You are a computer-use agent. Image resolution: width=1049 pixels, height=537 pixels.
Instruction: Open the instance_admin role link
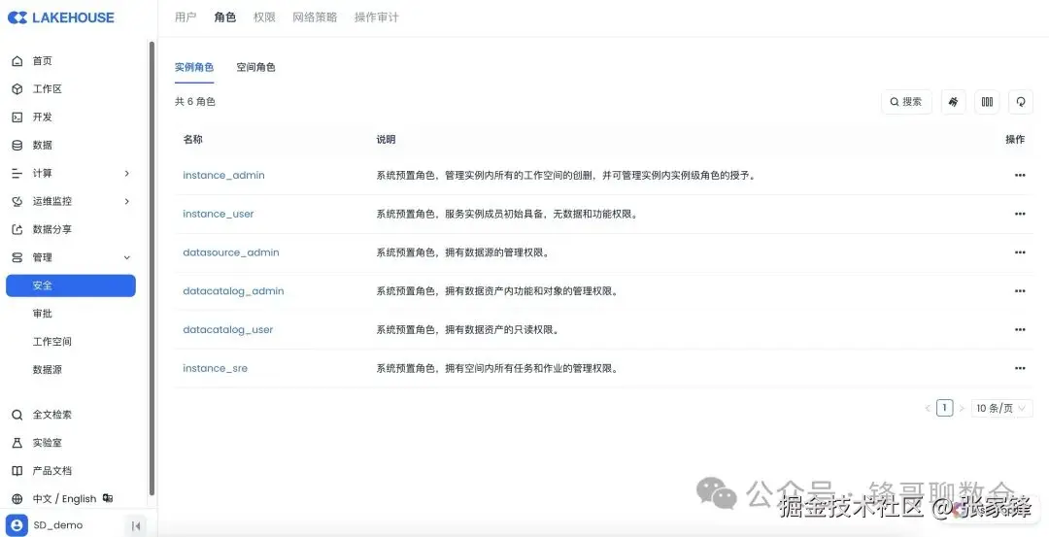[223, 175]
